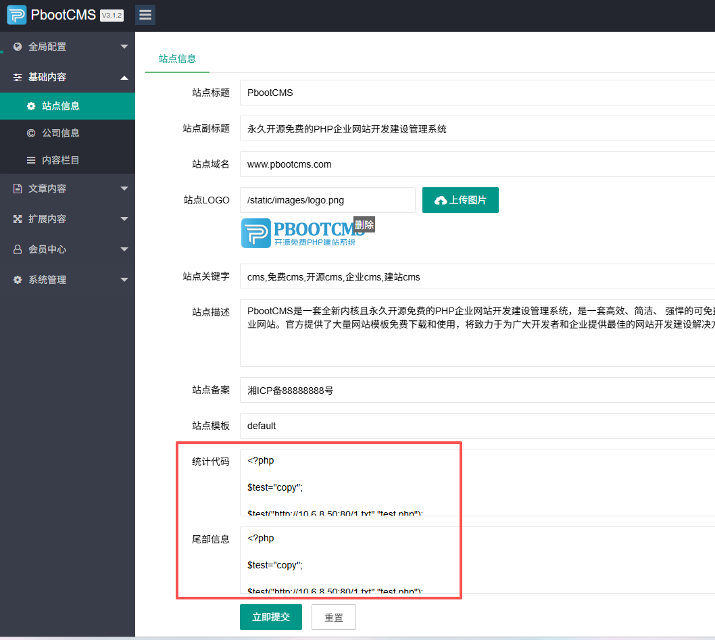Open the 全局配置 menu label
Viewport: 715px width, 640px height.
[47, 47]
